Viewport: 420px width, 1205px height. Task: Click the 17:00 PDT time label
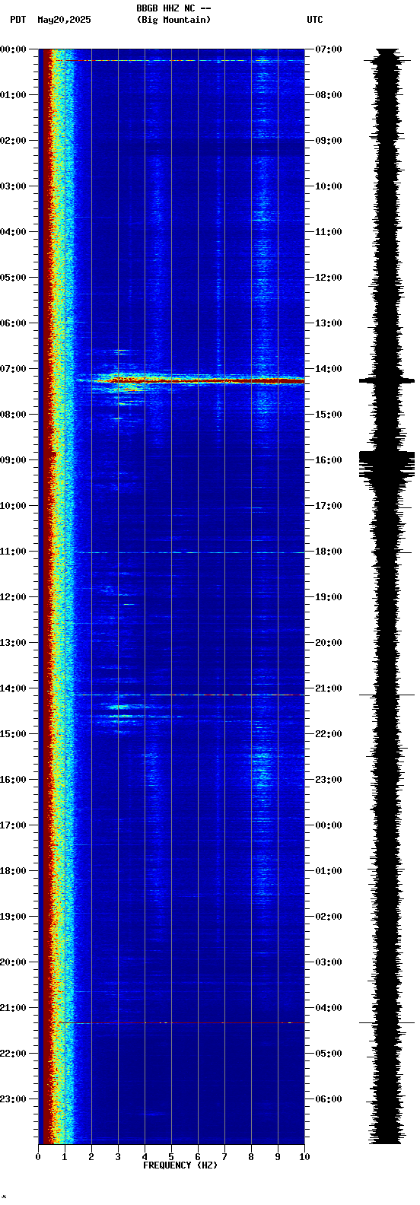pyautogui.click(x=13, y=825)
